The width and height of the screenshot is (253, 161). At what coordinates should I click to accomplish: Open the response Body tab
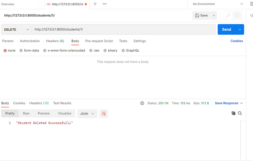[x=5, y=103]
